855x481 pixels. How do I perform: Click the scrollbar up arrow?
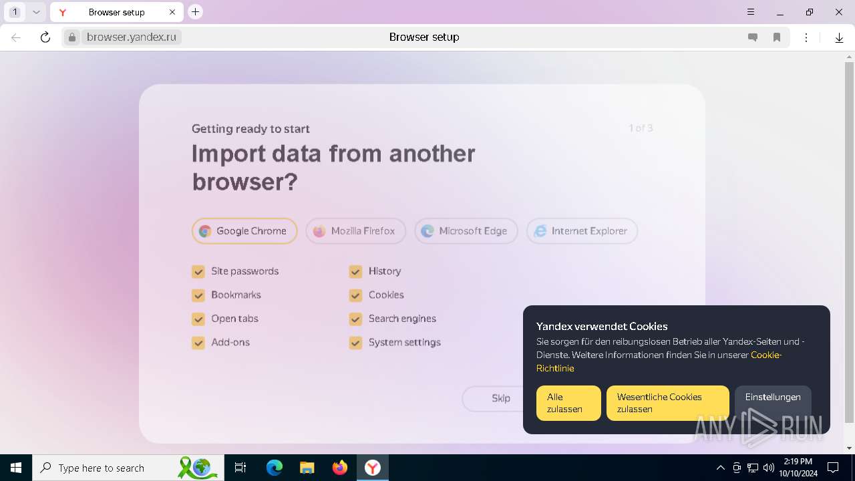pos(849,56)
